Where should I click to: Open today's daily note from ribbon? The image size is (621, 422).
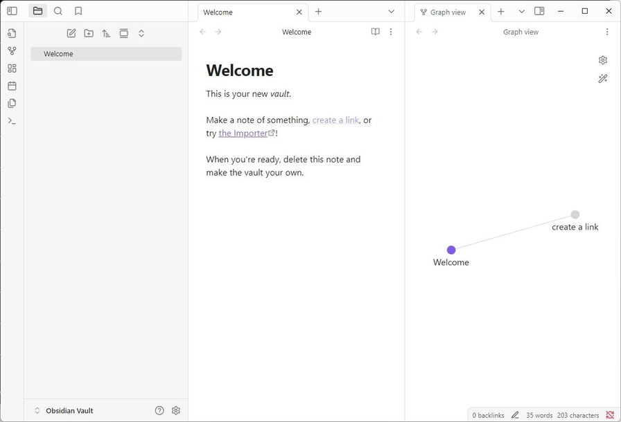(12, 86)
